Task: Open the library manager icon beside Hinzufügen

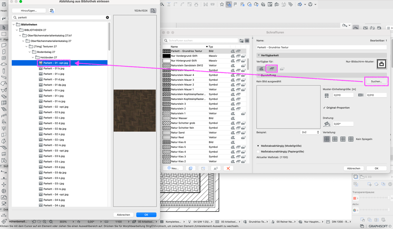Action: coord(52,11)
